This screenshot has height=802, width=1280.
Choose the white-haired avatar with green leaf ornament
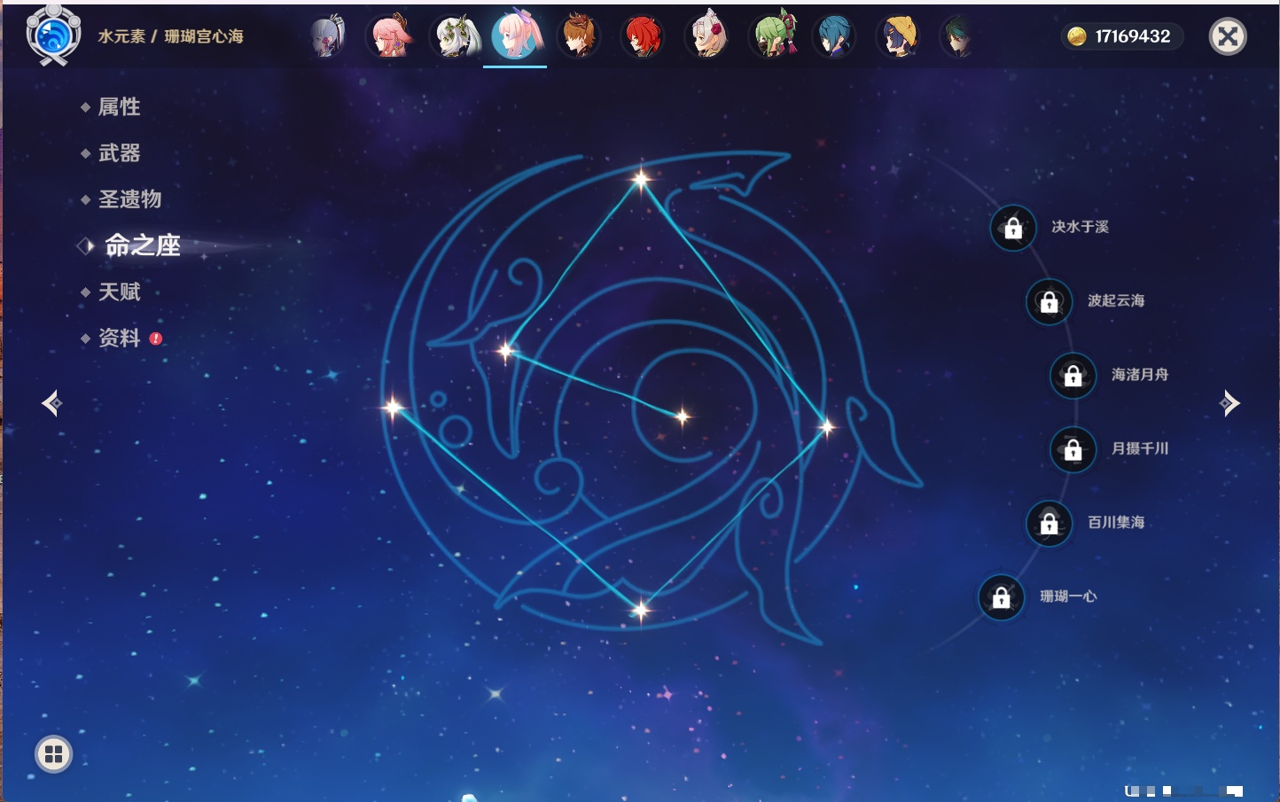pyautogui.click(x=455, y=36)
